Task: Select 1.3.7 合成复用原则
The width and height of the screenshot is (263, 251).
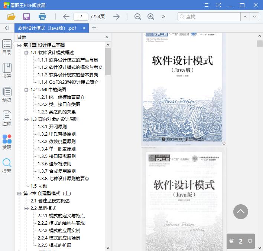Action: pyautogui.click(x=56, y=171)
